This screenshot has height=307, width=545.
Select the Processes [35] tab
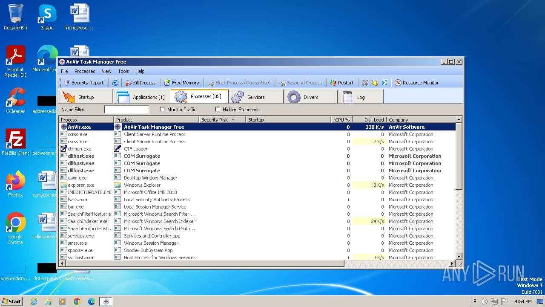tap(200, 96)
